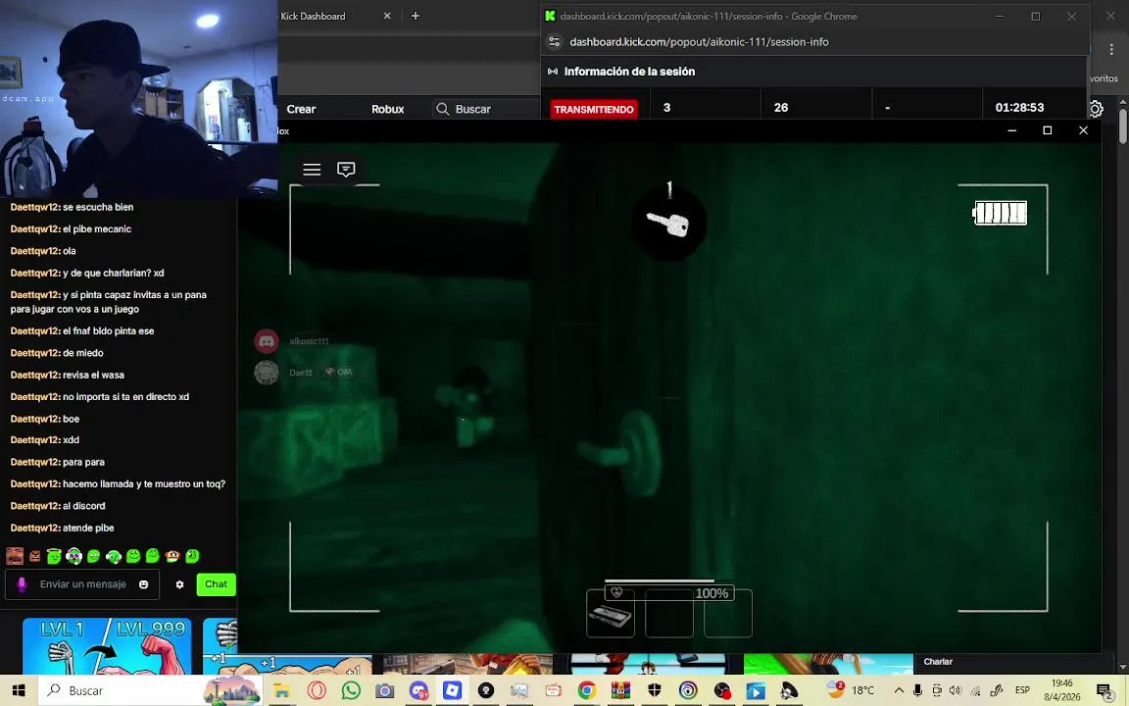Open File Explorer from the taskbar

coord(281,691)
